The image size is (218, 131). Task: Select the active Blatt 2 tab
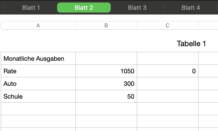point(84,8)
